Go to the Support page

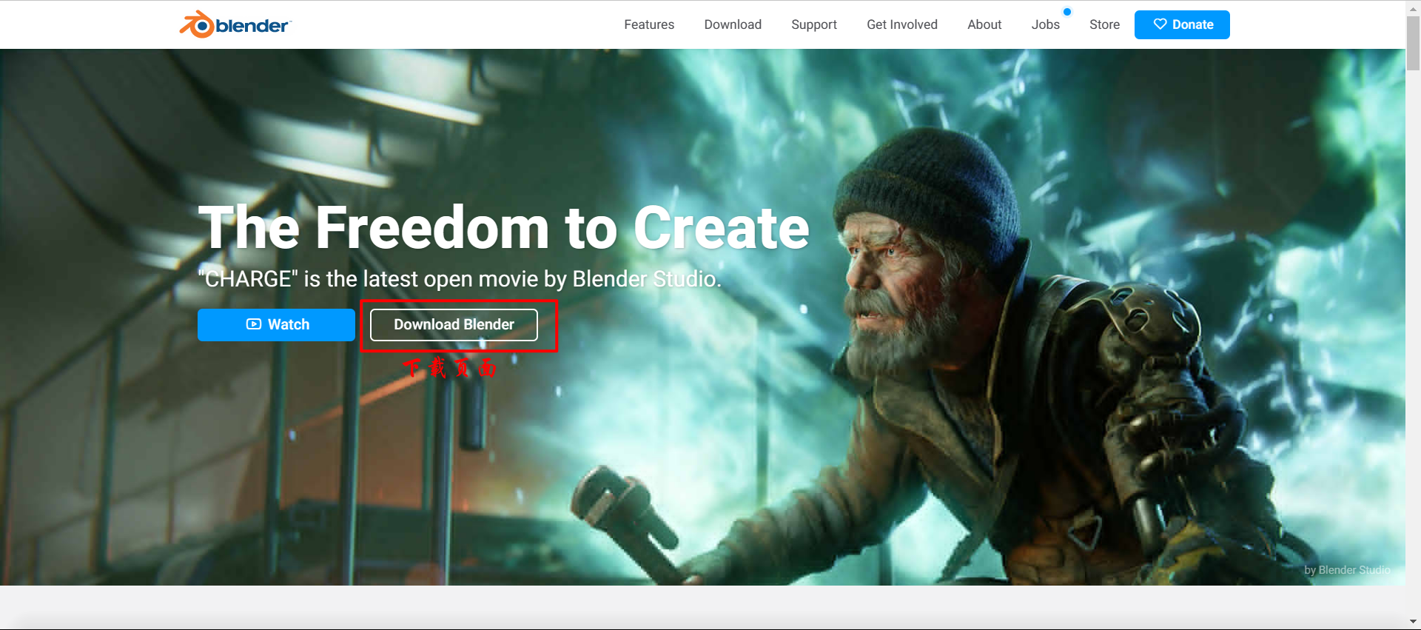(x=813, y=24)
